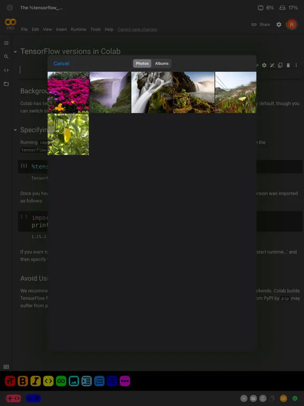Click the Share button

click(261, 24)
